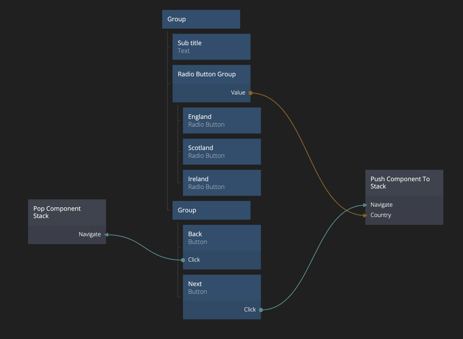This screenshot has height=339, width=463.
Task: Select the top-level Group node
Action: (201, 19)
